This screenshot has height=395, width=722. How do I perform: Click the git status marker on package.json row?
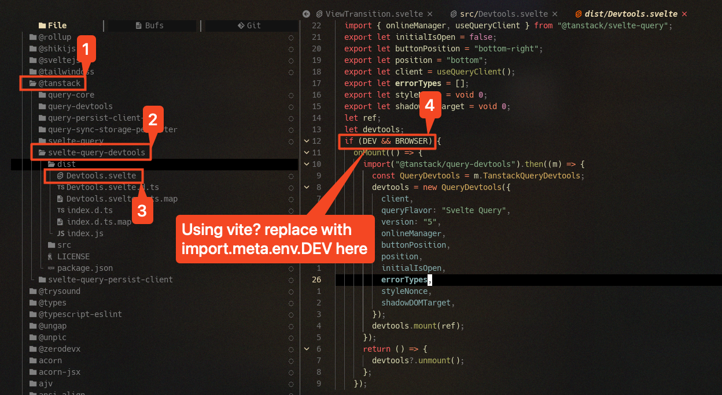(x=291, y=268)
